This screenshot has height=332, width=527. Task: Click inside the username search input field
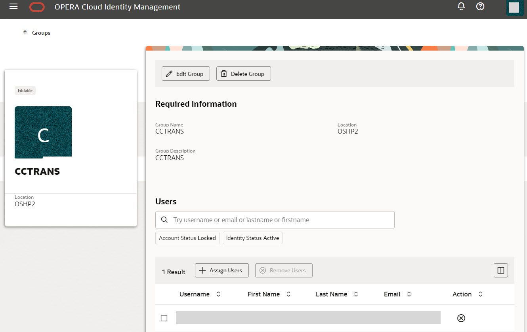(277, 220)
